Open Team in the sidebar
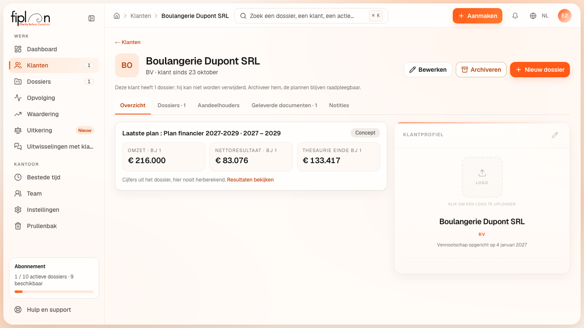584x328 pixels. tap(54, 193)
